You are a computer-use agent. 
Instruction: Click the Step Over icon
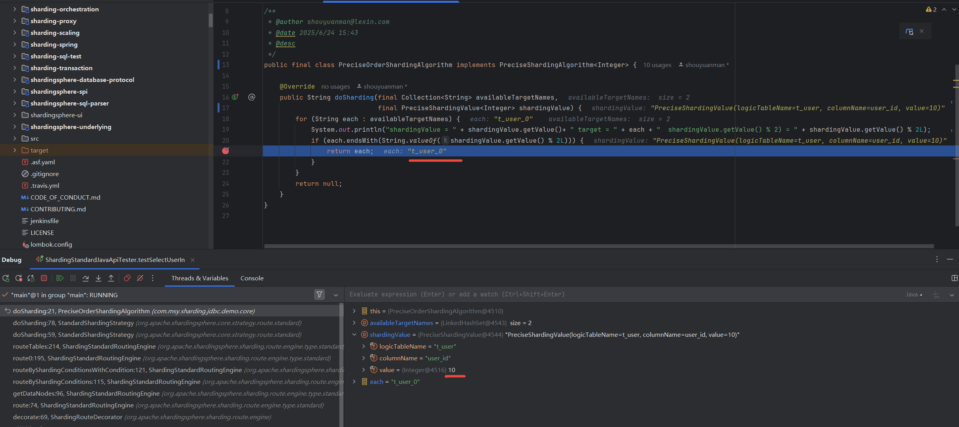[x=86, y=278]
